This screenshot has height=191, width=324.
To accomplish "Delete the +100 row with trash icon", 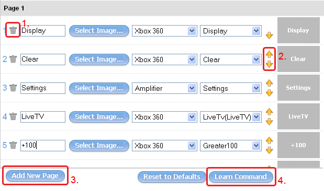I will 13,145.
